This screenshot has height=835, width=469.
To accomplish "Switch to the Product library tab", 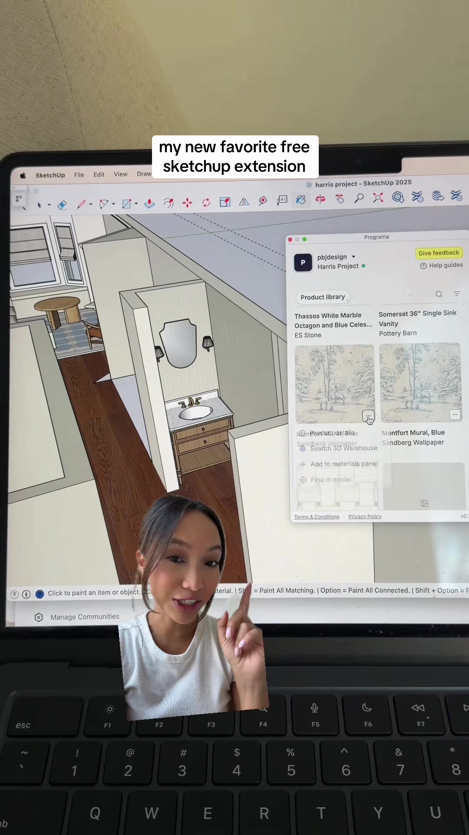I will click(323, 297).
